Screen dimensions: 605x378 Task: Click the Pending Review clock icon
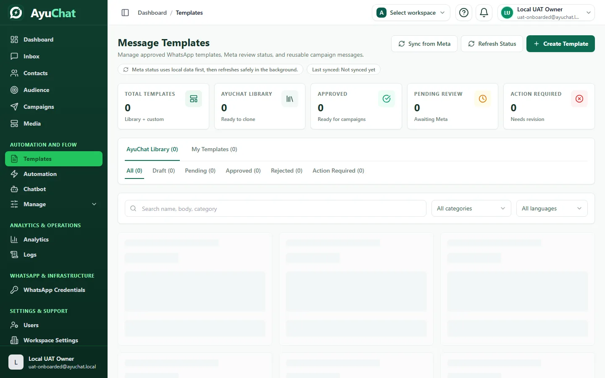pyautogui.click(x=483, y=99)
